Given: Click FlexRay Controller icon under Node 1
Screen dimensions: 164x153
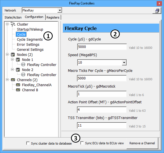Looking at the screenshot, I should coord(23,65).
